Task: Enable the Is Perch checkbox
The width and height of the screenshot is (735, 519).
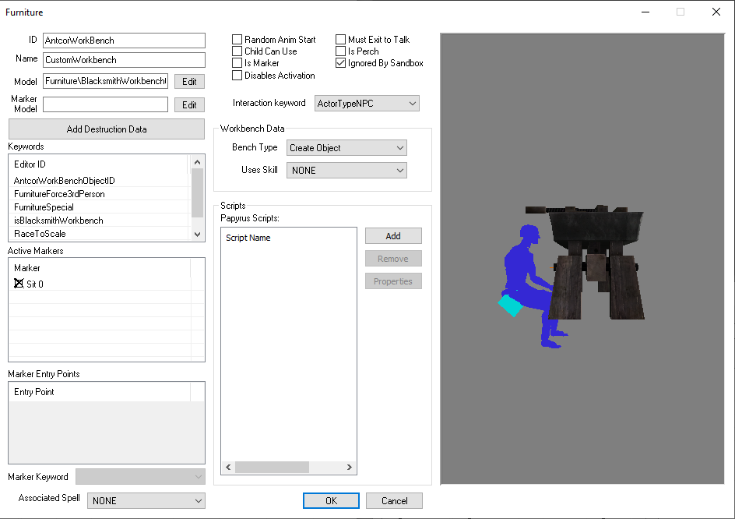Action: pyautogui.click(x=341, y=51)
